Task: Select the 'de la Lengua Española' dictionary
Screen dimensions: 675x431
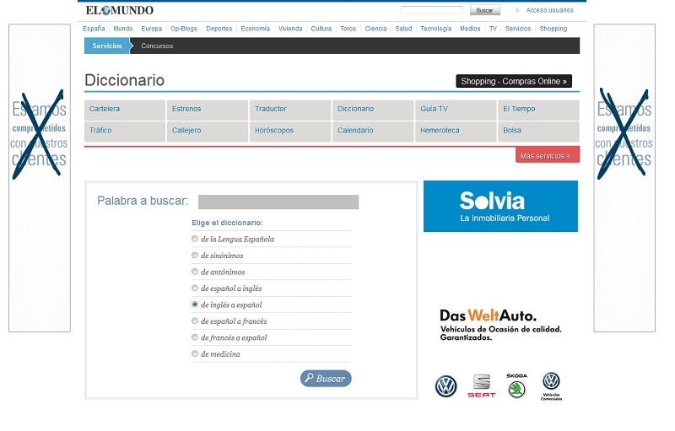Action: click(x=195, y=240)
